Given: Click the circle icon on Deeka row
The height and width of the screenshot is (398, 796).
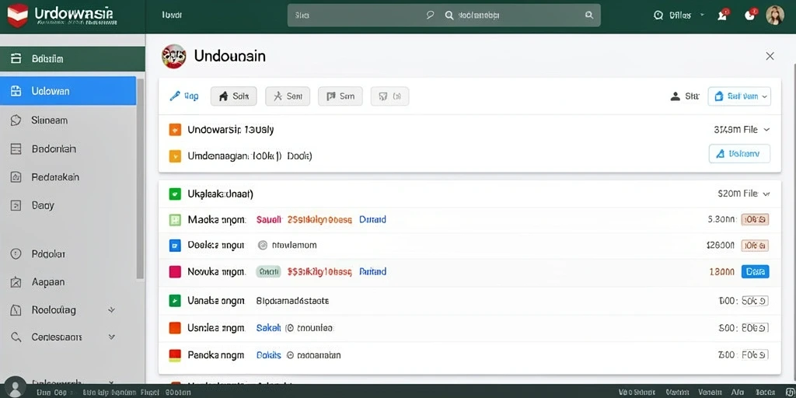Looking at the screenshot, I should tap(263, 245).
